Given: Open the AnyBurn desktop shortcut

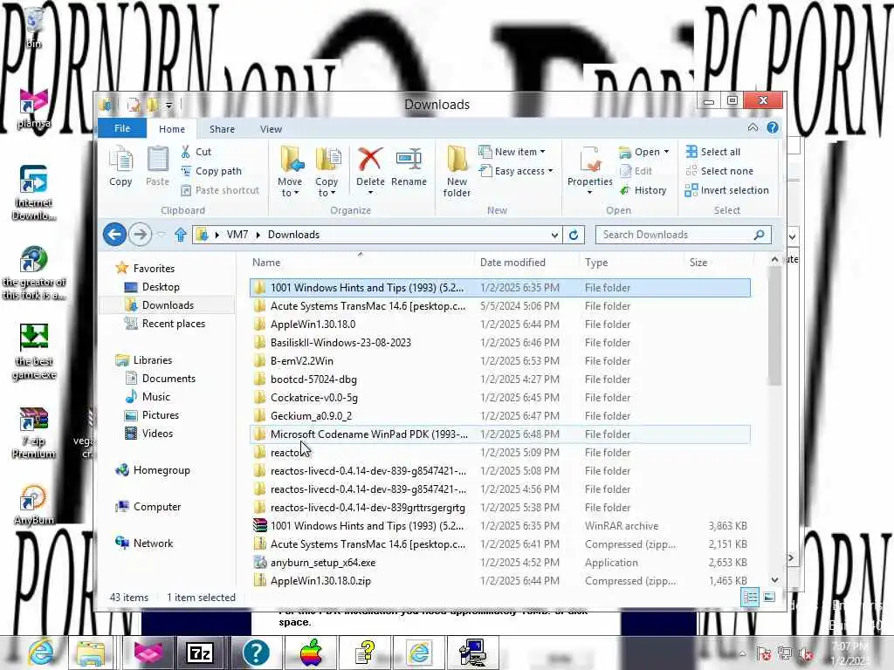Looking at the screenshot, I should click(34, 503).
